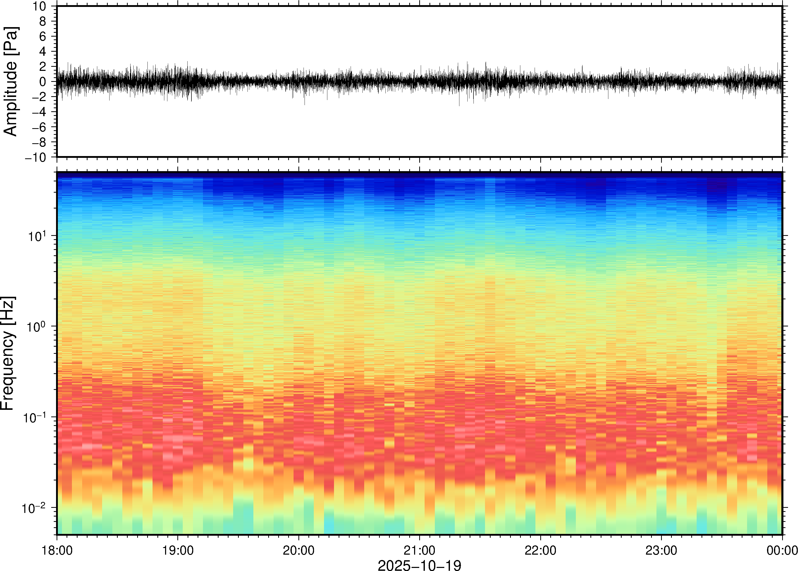Click the 6 amplitude tick label

coord(42,37)
